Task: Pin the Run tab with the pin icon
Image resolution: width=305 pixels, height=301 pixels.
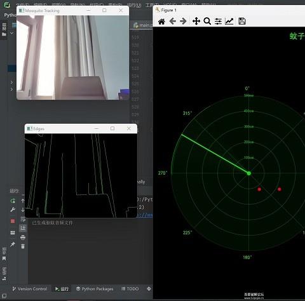Action: 13,244
